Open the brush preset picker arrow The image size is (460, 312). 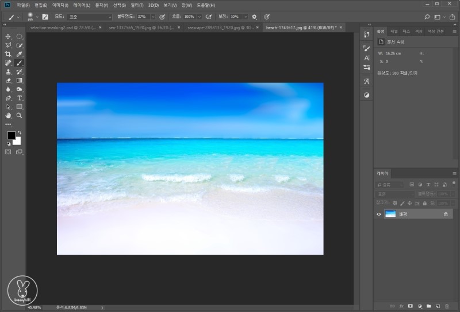coord(37,17)
